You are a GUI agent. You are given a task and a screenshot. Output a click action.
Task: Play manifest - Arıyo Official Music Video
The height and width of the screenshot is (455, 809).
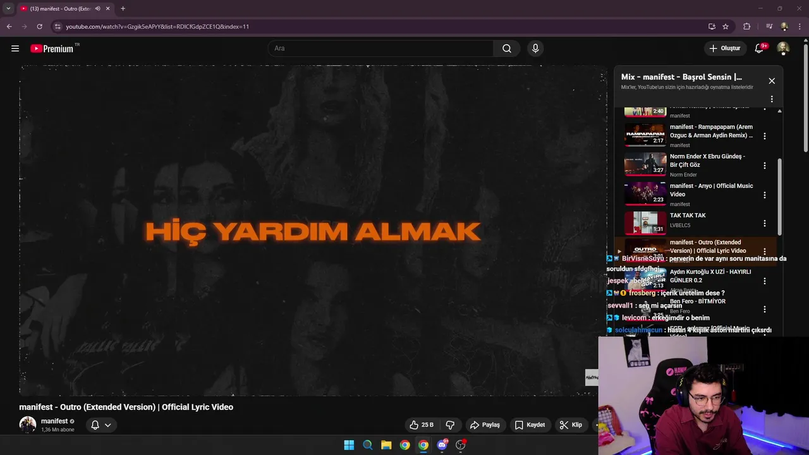[x=711, y=190]
